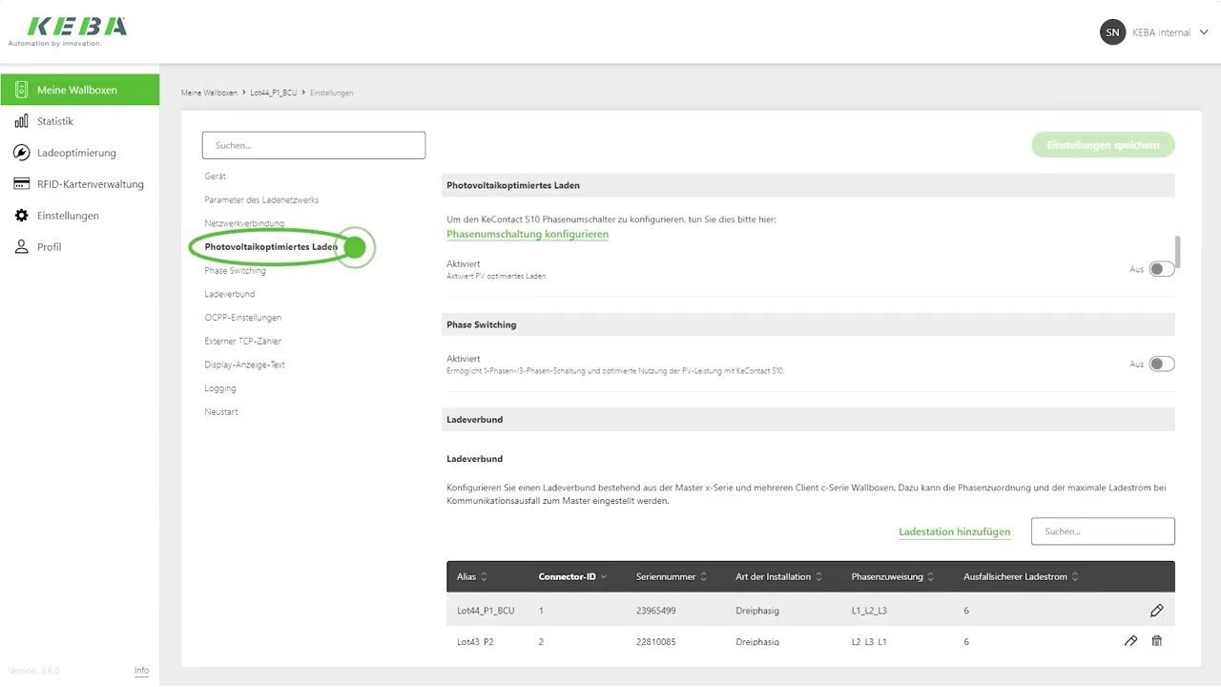Click Phasenumschaltung konfigurieren link

click(527, 234)
